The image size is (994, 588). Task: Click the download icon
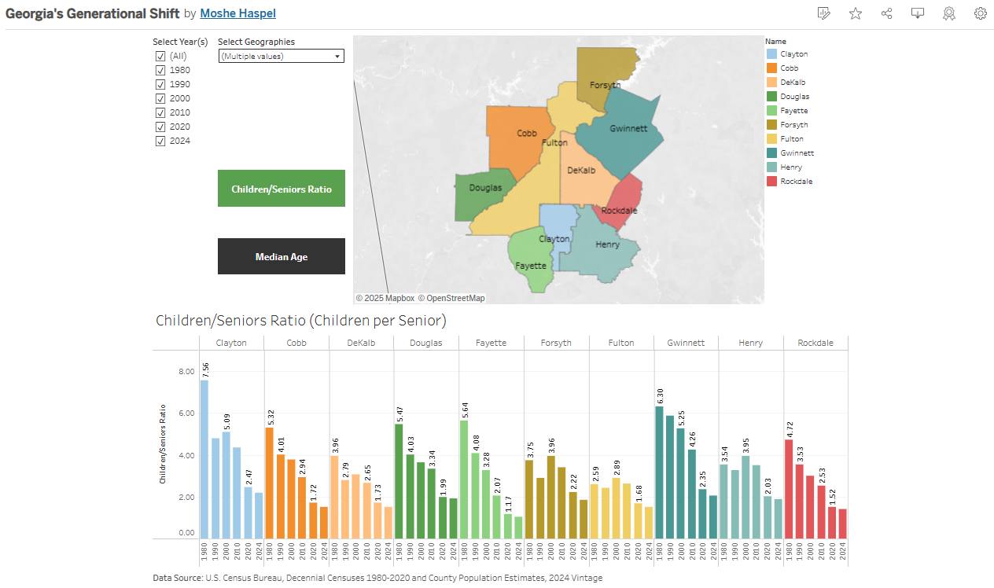tap(918, 13)
